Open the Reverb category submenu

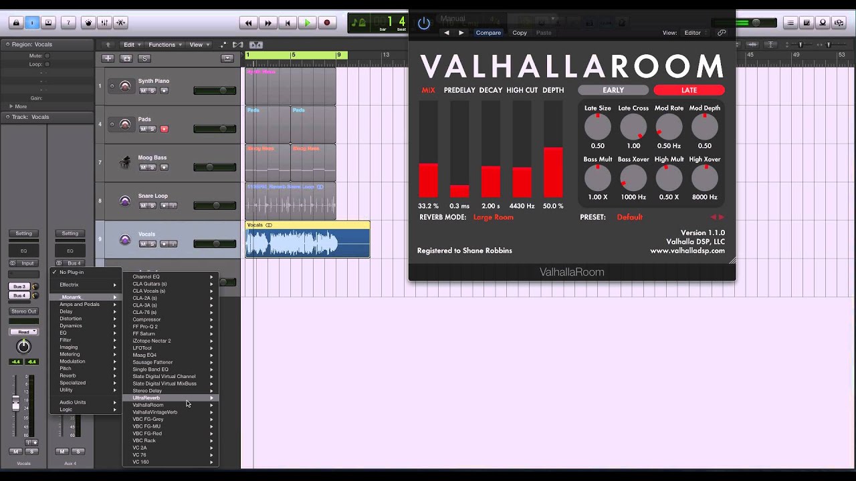tap(86, 375)
